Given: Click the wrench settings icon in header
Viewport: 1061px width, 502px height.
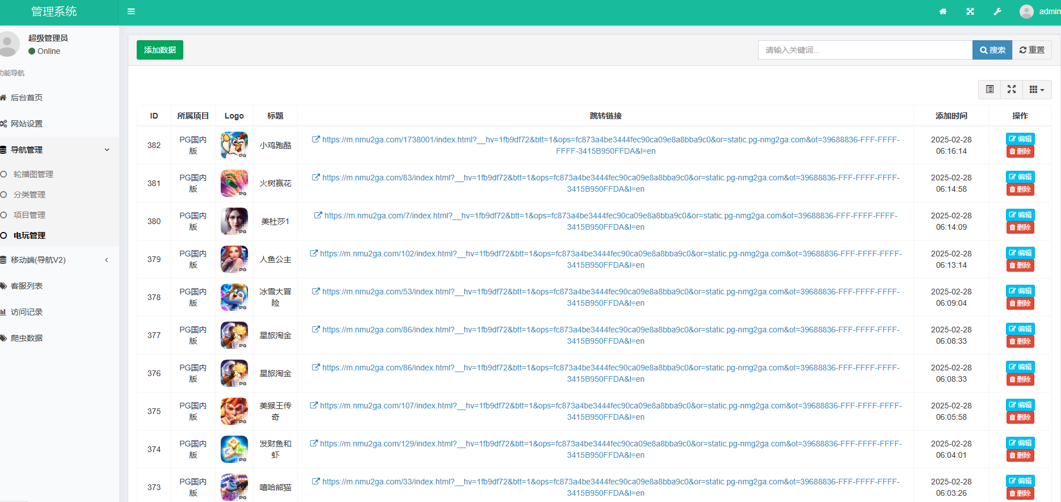Looking at the screenshot, I should (997, 11).
